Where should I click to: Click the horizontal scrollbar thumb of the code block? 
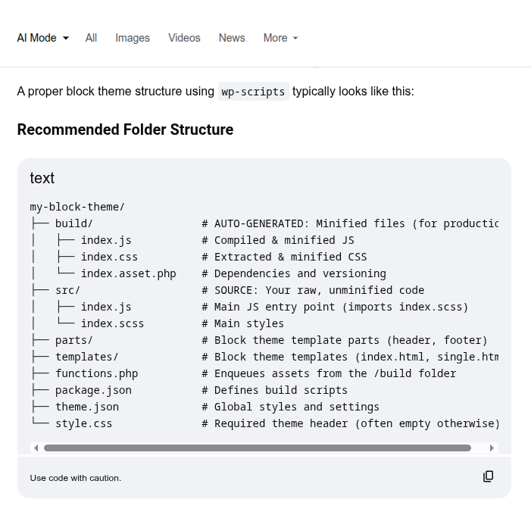[258, 448]
